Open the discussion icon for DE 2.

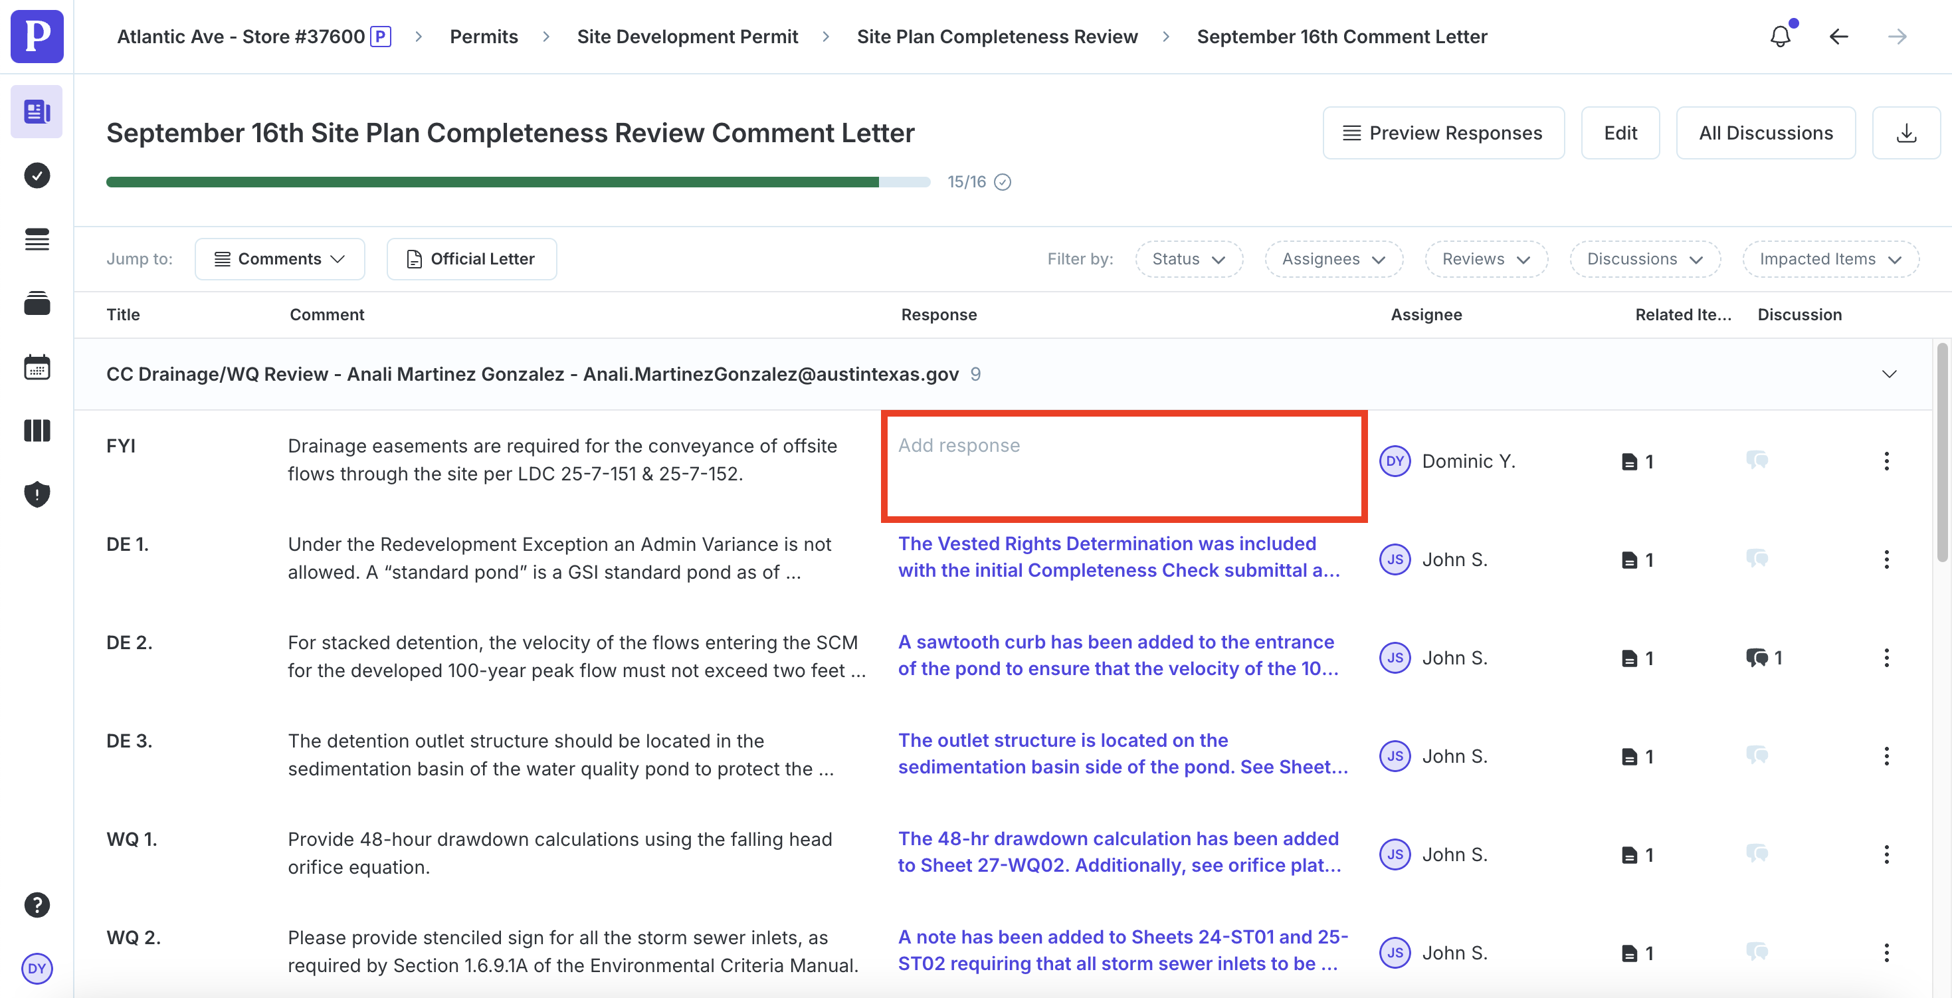(x=1758, y=658)
